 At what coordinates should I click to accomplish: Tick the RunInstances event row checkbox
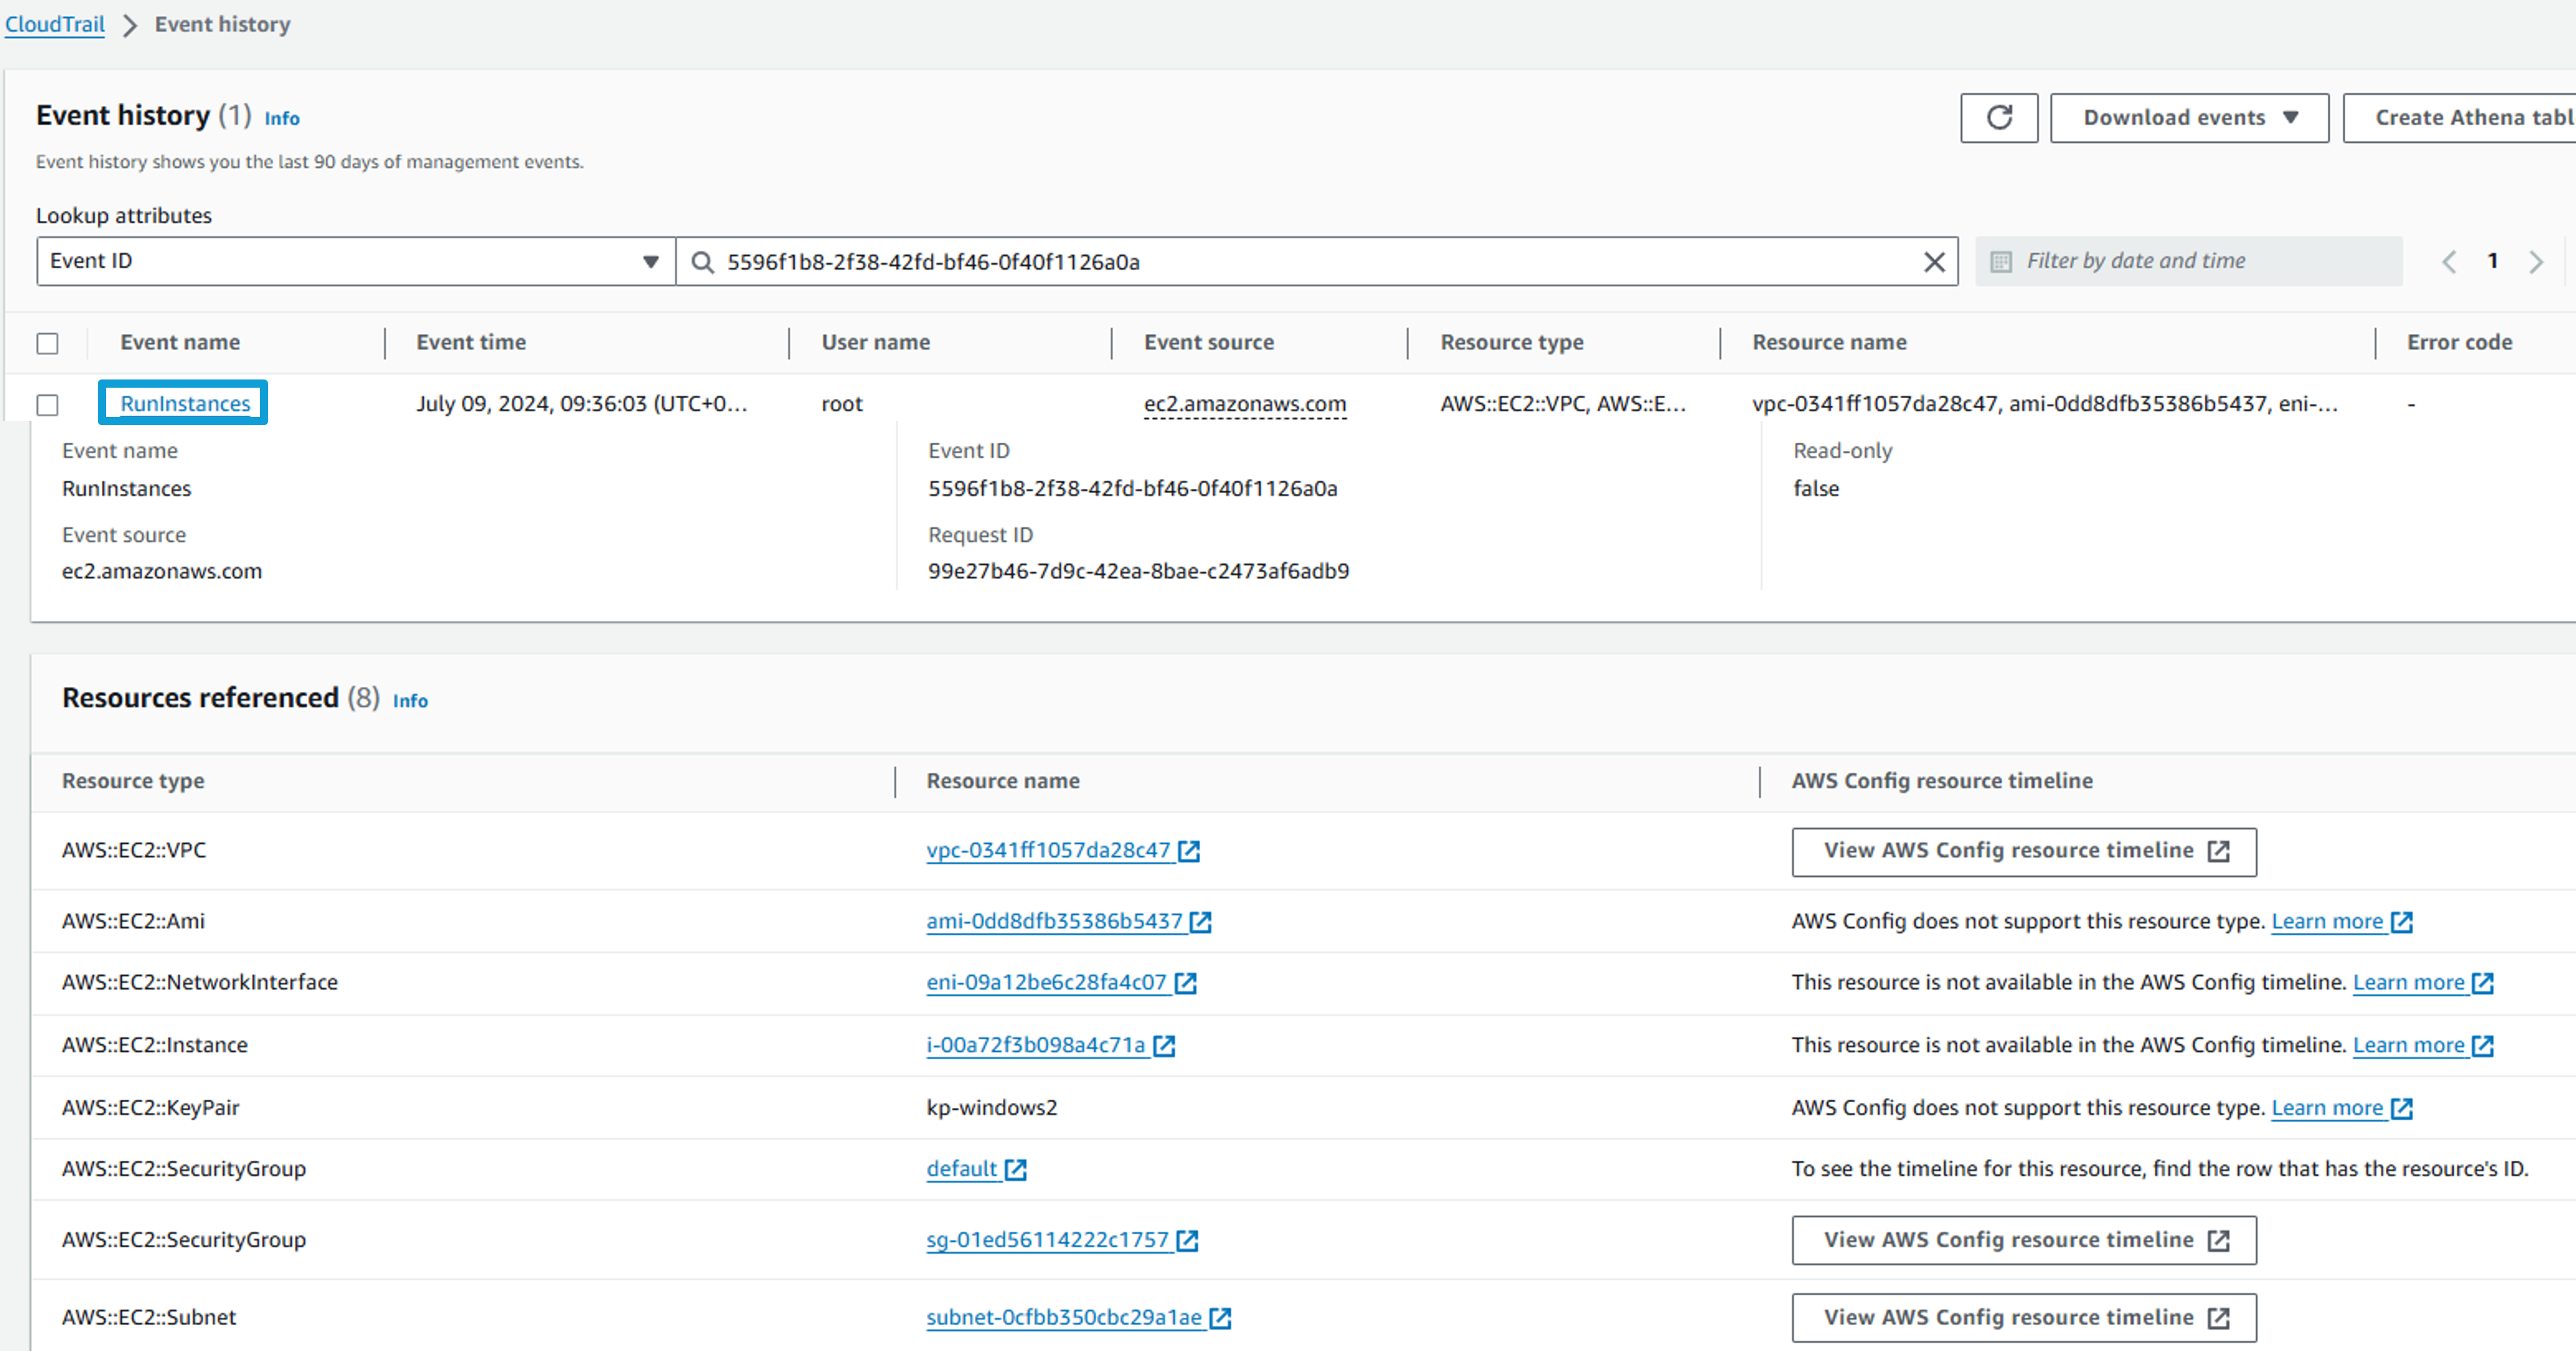pos(47,404)
